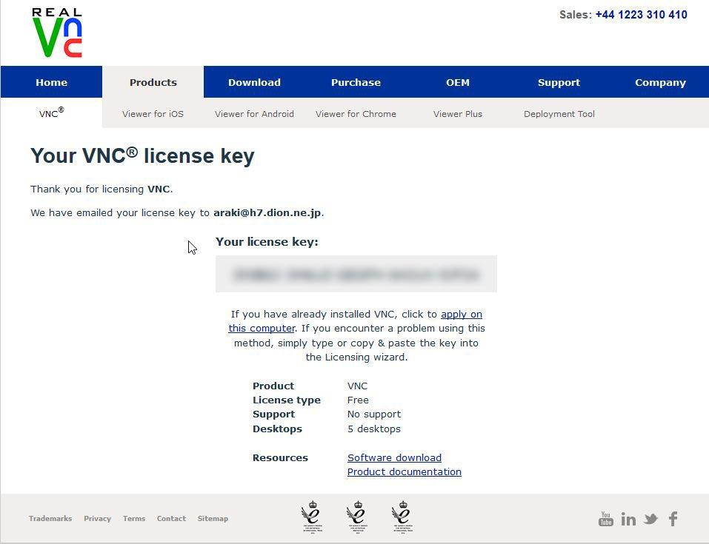Click the middle Queen's Award emblem
Image resolution: width=709 pixels, height=544 pixels.
[x=358, y=517]
